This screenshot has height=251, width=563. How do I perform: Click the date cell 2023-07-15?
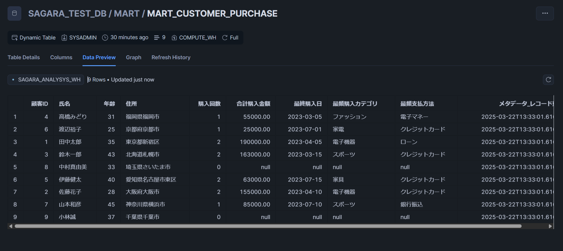point(305,180)
